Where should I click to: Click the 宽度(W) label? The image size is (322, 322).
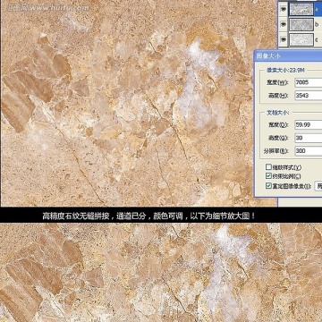point(278,82)
